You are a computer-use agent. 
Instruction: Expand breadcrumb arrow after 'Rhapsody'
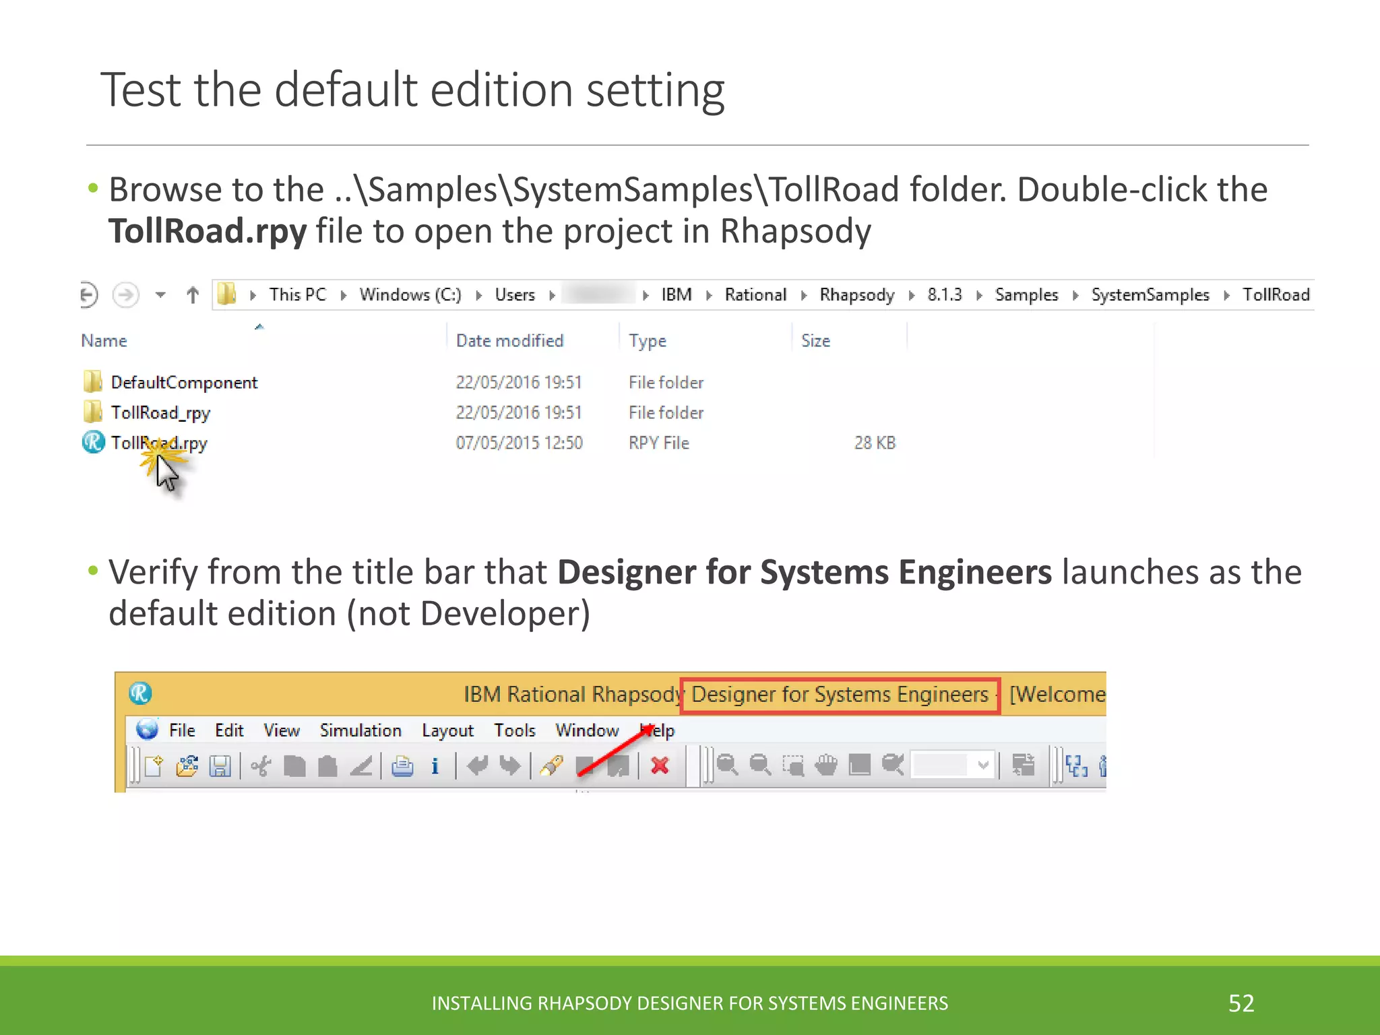tap(911, 295)
